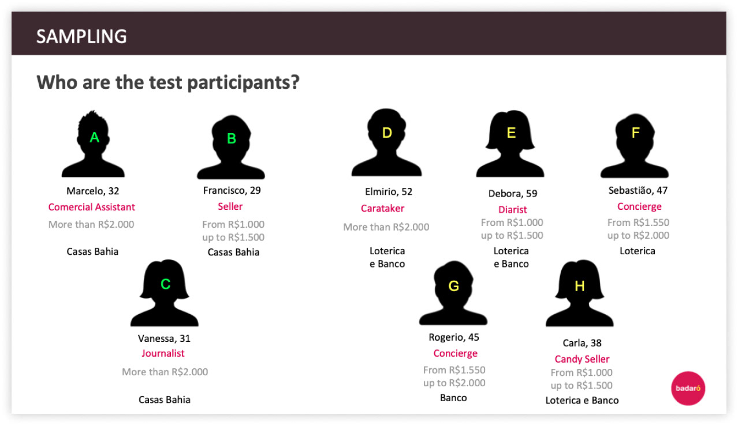Select the "Seller" label under Francisco
The height and width of the screenshot is (426, 738).
230,206
